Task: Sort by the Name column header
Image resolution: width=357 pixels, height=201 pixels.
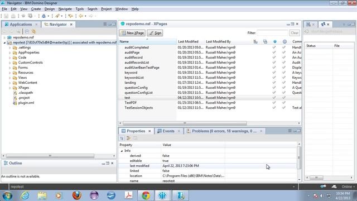Action: (147, 41)
